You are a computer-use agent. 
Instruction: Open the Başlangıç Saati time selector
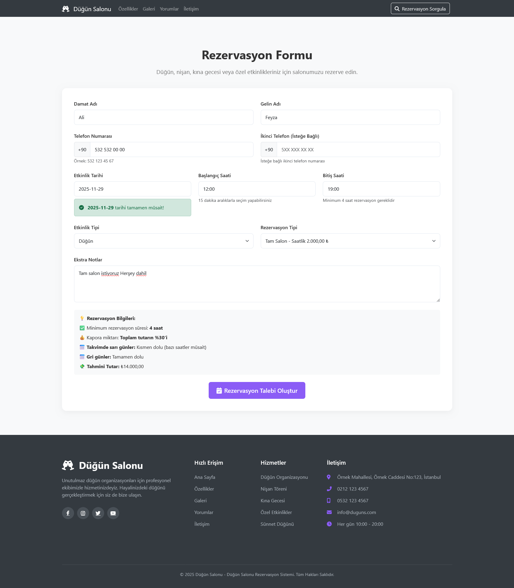257,189
